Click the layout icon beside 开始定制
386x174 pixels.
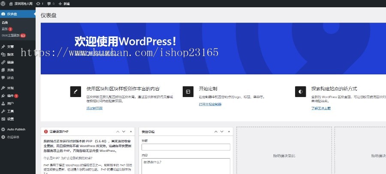pyautogui.click(x=188, y=91)
